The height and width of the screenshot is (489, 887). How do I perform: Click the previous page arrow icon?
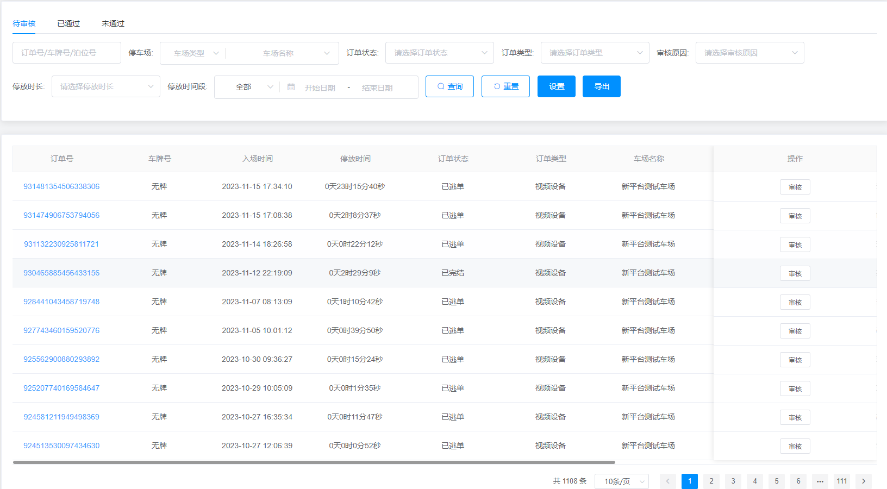667,481
